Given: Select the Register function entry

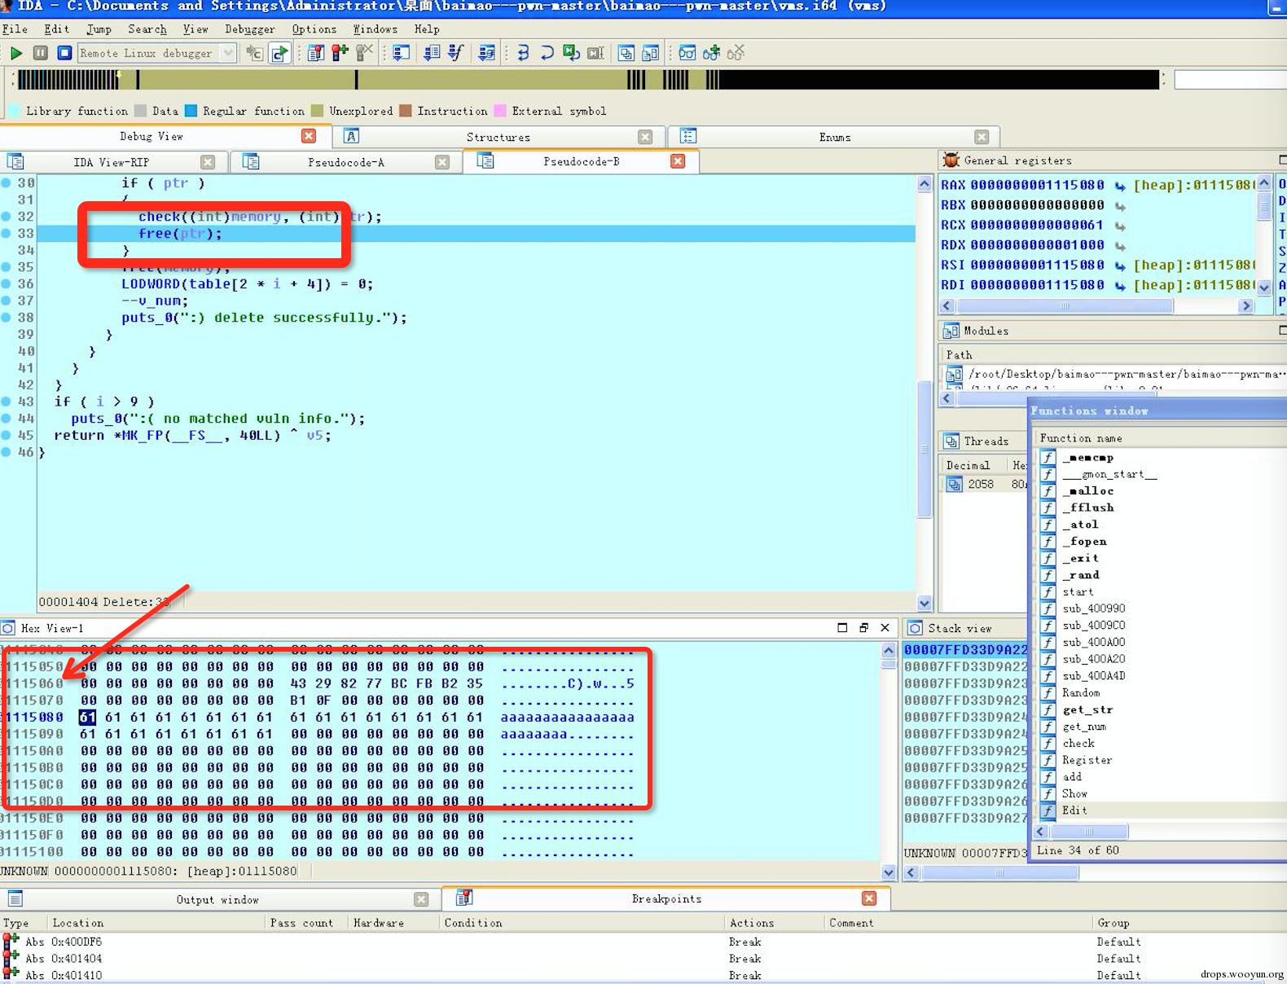Looking at the screenshot, I should click(1087, 760).
